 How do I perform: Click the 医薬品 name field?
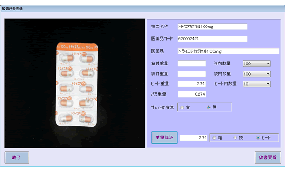click(x=228, y=51)
